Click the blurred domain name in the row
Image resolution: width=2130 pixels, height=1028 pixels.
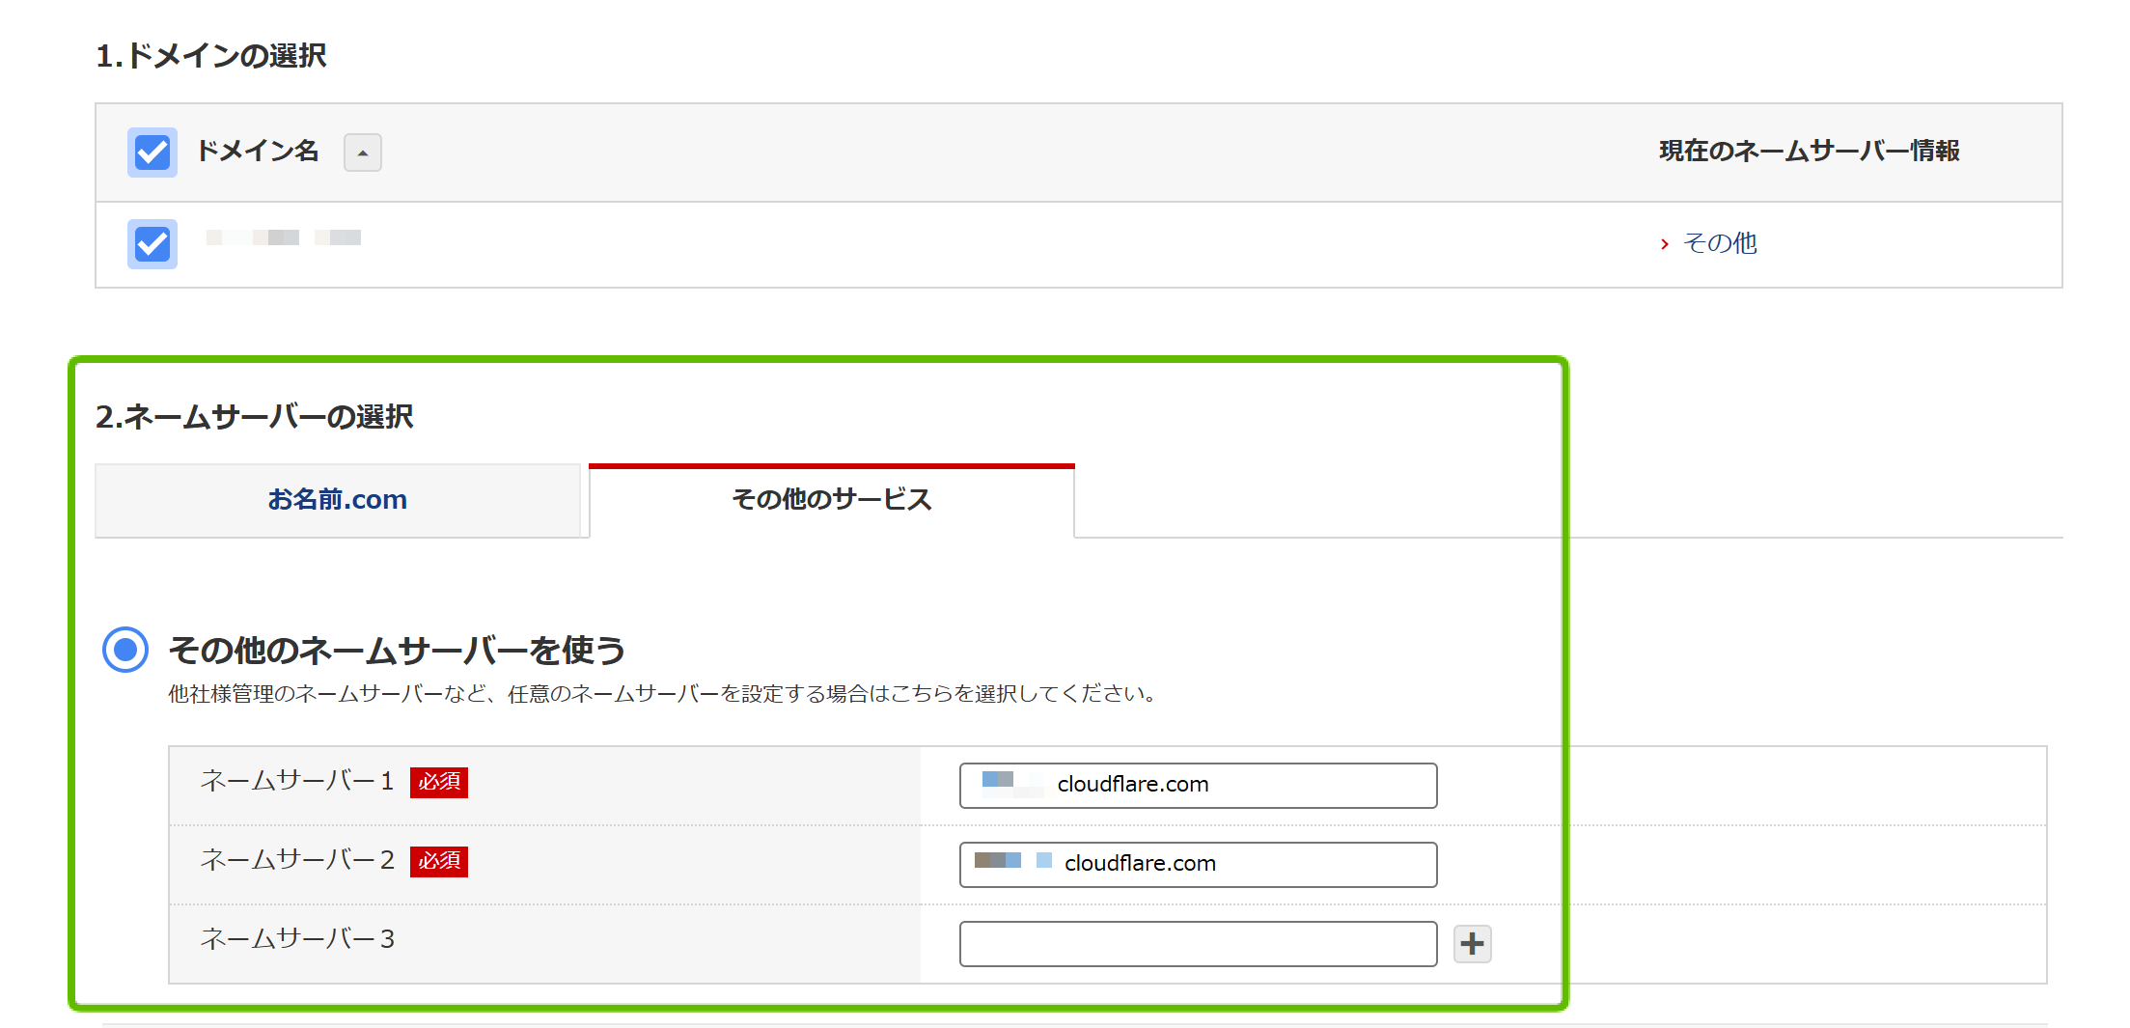tap(284, 237)
